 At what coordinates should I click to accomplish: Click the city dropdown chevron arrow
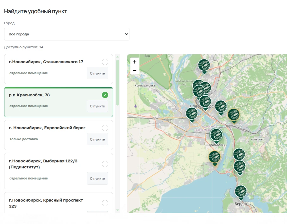126,34
